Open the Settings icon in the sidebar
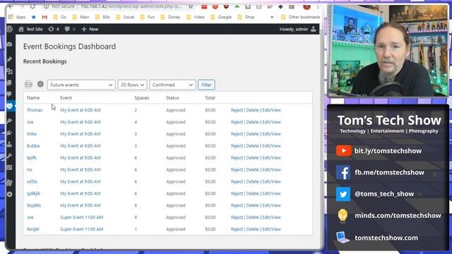This screenshot has width=452, height=254. (9, 168)
